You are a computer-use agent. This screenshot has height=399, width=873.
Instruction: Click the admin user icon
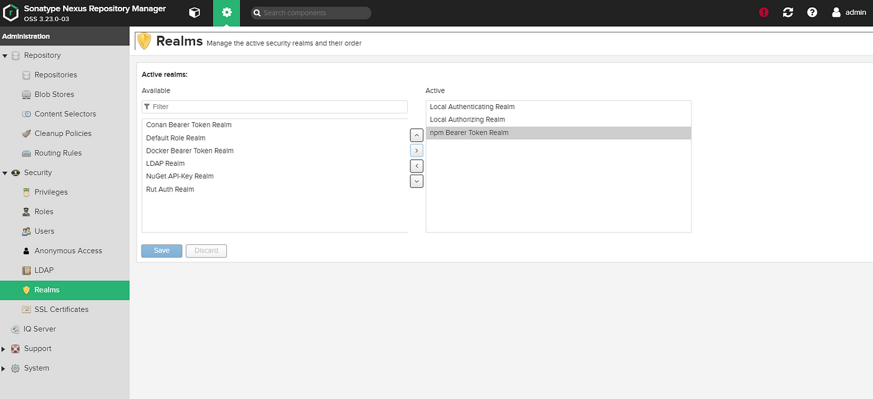[837, 12]
